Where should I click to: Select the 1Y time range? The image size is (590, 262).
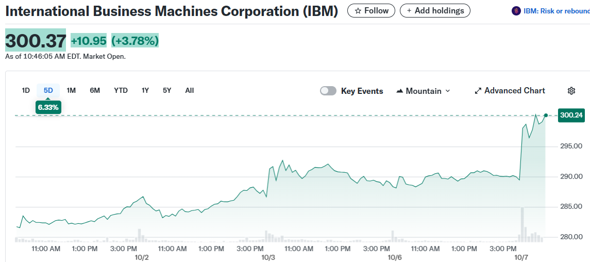[x=145, y=90]
